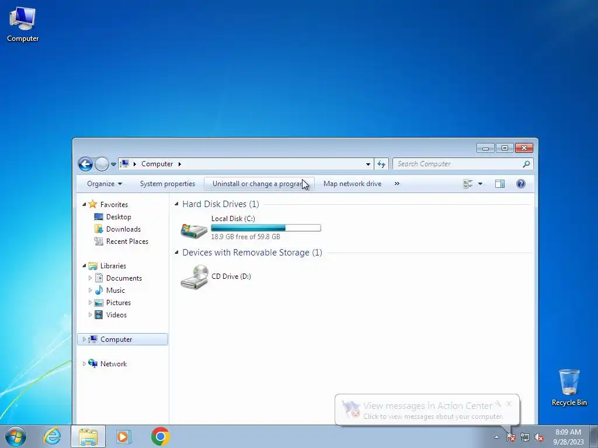Click the magnifier search icon

coord(526,164)
